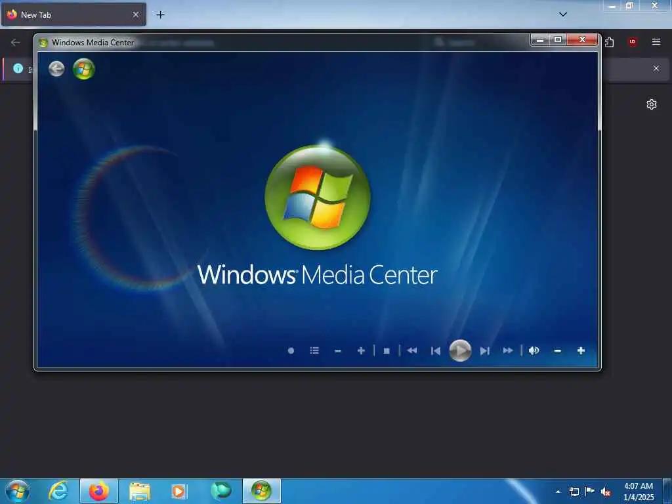Dismiss the Firefox notification bar
This screenshot has height=504, width=672.
pyautogui.click(x=656, y=68)
